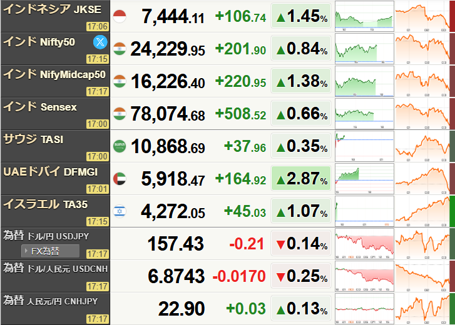Open the インド Nifty50 label
Viewport: 455px width, 325px height.
tap(39, 42)
